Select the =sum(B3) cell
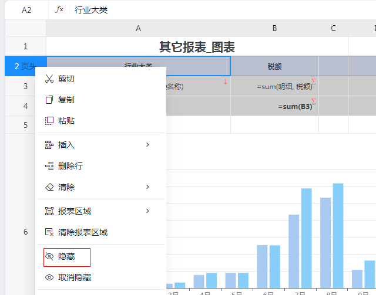This screenshot has width=376, height=295. coord(274,106)
